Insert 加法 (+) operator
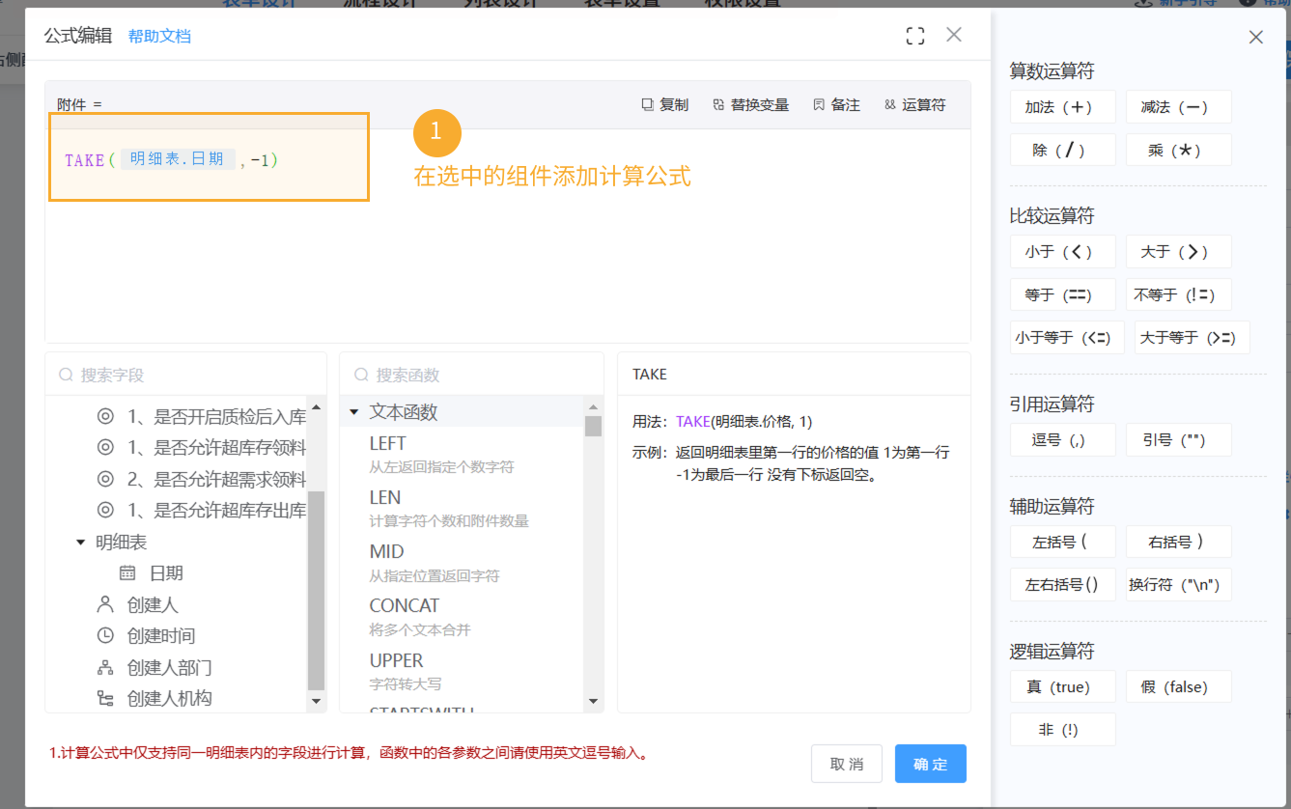The height and width of the screenshot is (809, 1291). tap(1062, 107)
